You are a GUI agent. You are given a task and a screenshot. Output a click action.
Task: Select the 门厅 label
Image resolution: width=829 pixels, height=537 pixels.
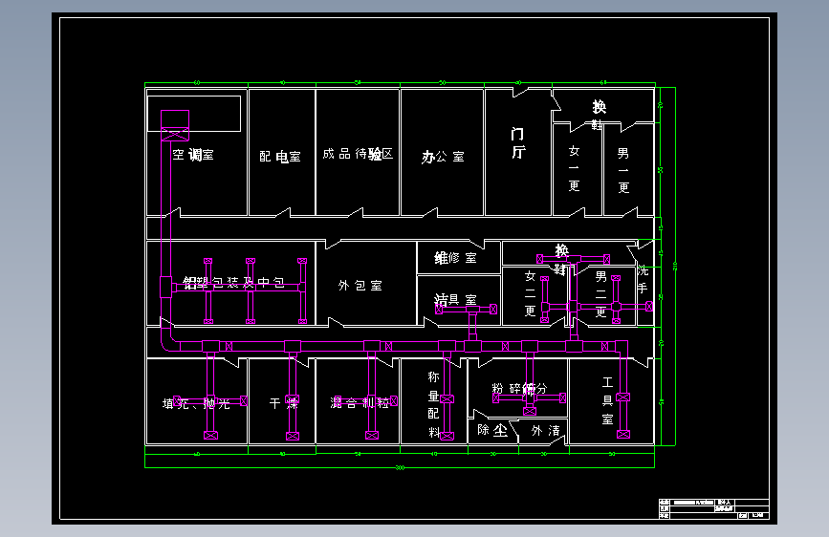pos(518,142)
